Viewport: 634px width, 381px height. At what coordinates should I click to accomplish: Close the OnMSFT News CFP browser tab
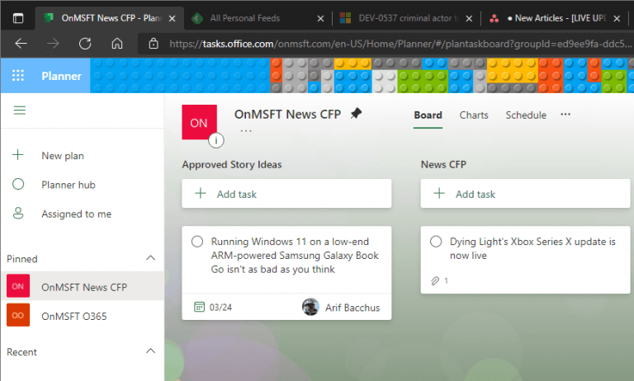tap(172, 19)
